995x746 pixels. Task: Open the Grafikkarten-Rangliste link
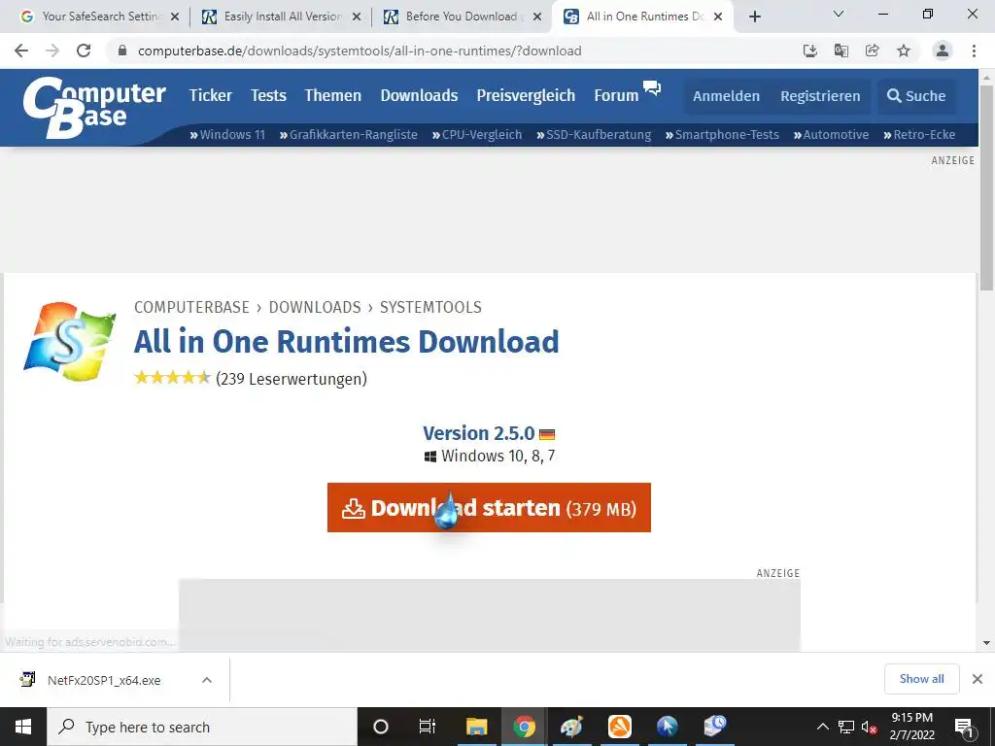(349, 134)
